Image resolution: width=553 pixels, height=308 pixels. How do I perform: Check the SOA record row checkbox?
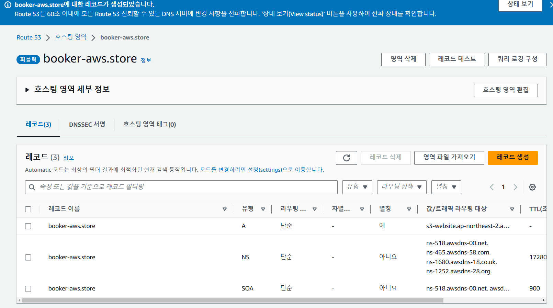[28, 289]
